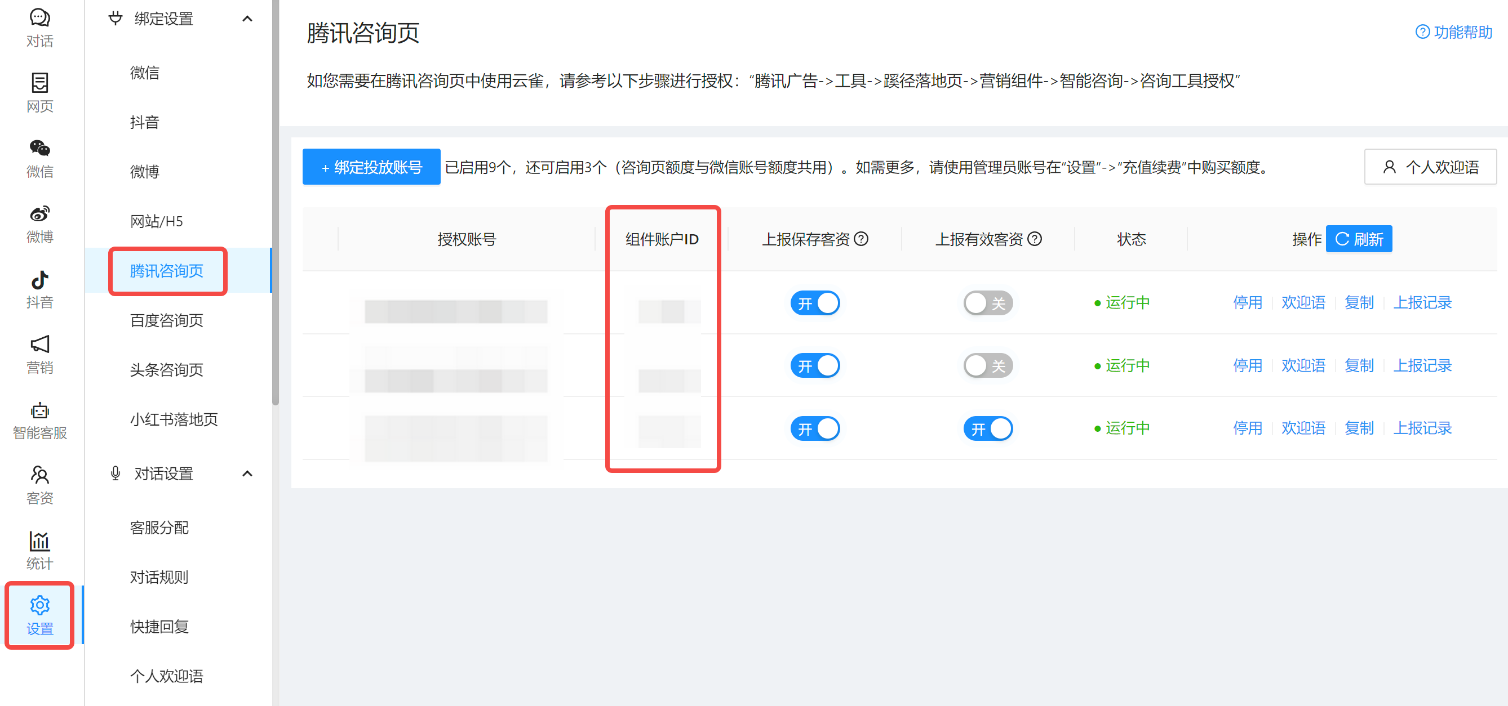Open the 小红书落地页 settings page
This screenshot has width=1508, height=706.
pyautogui.click(x=173, y=419)
